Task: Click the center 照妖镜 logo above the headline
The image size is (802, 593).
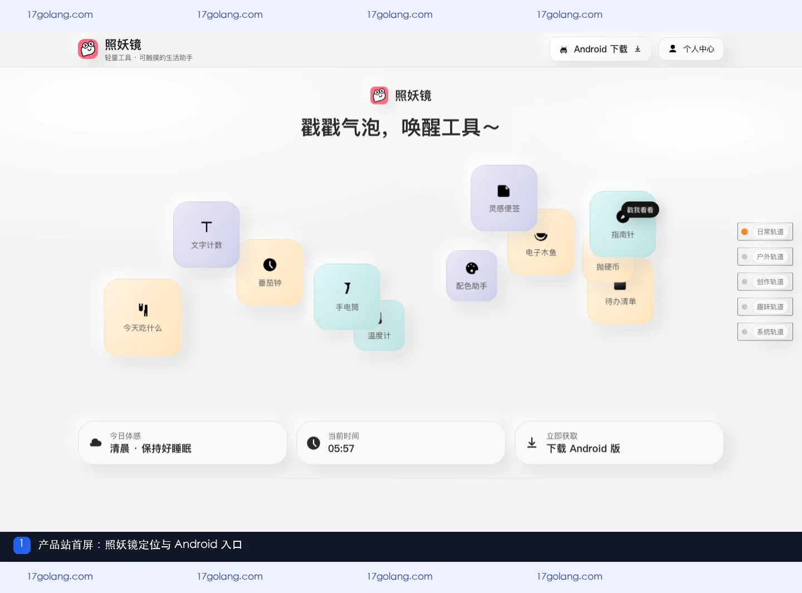Action: [x=379, y=95]
